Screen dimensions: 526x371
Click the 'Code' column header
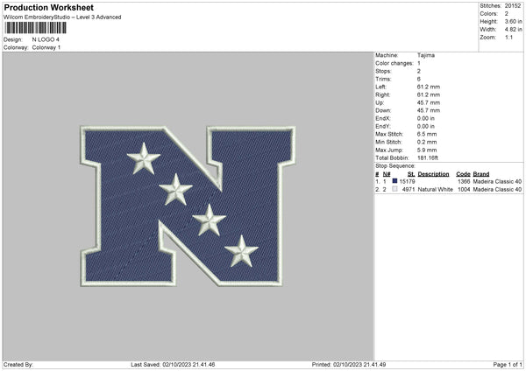point(463,174)
